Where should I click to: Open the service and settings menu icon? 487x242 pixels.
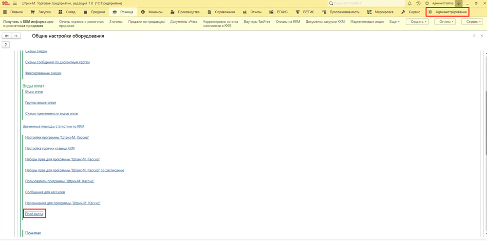459,3
